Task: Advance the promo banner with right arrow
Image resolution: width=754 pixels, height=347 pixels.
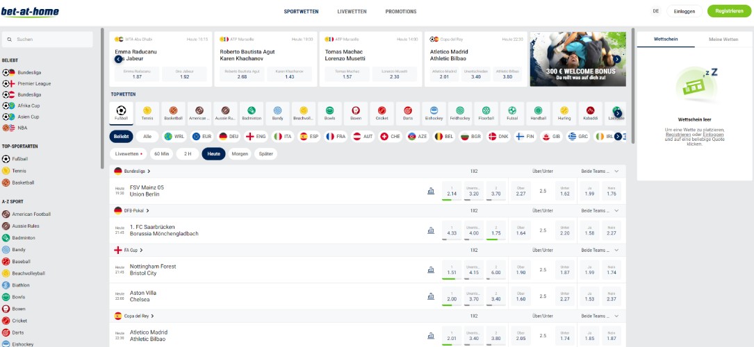Action: coord(616,59)
